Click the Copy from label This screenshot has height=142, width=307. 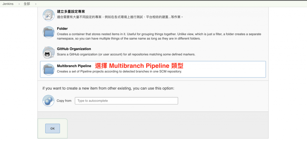pos(64,101)
